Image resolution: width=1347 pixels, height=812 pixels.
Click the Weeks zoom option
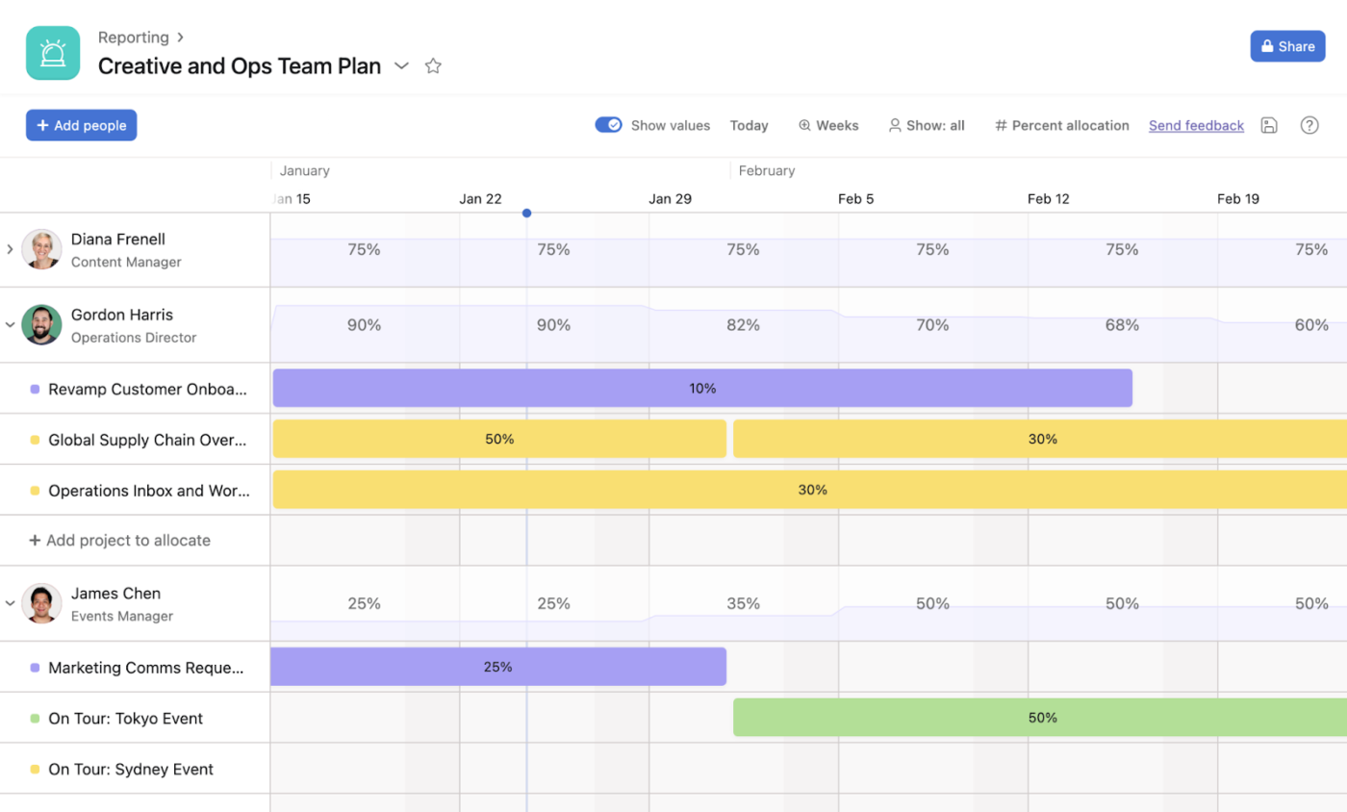[x=828, y=125]
